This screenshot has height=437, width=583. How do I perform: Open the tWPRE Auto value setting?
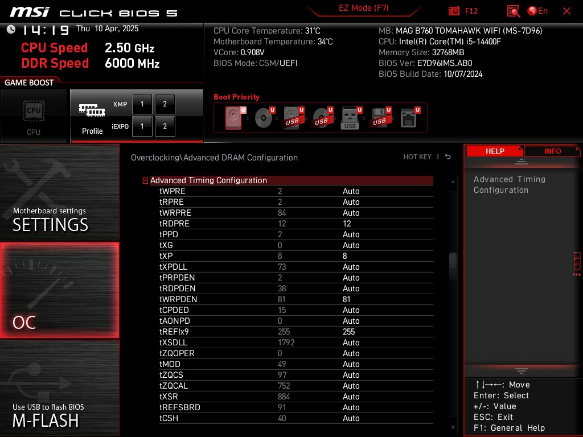(x=351, y=191)
